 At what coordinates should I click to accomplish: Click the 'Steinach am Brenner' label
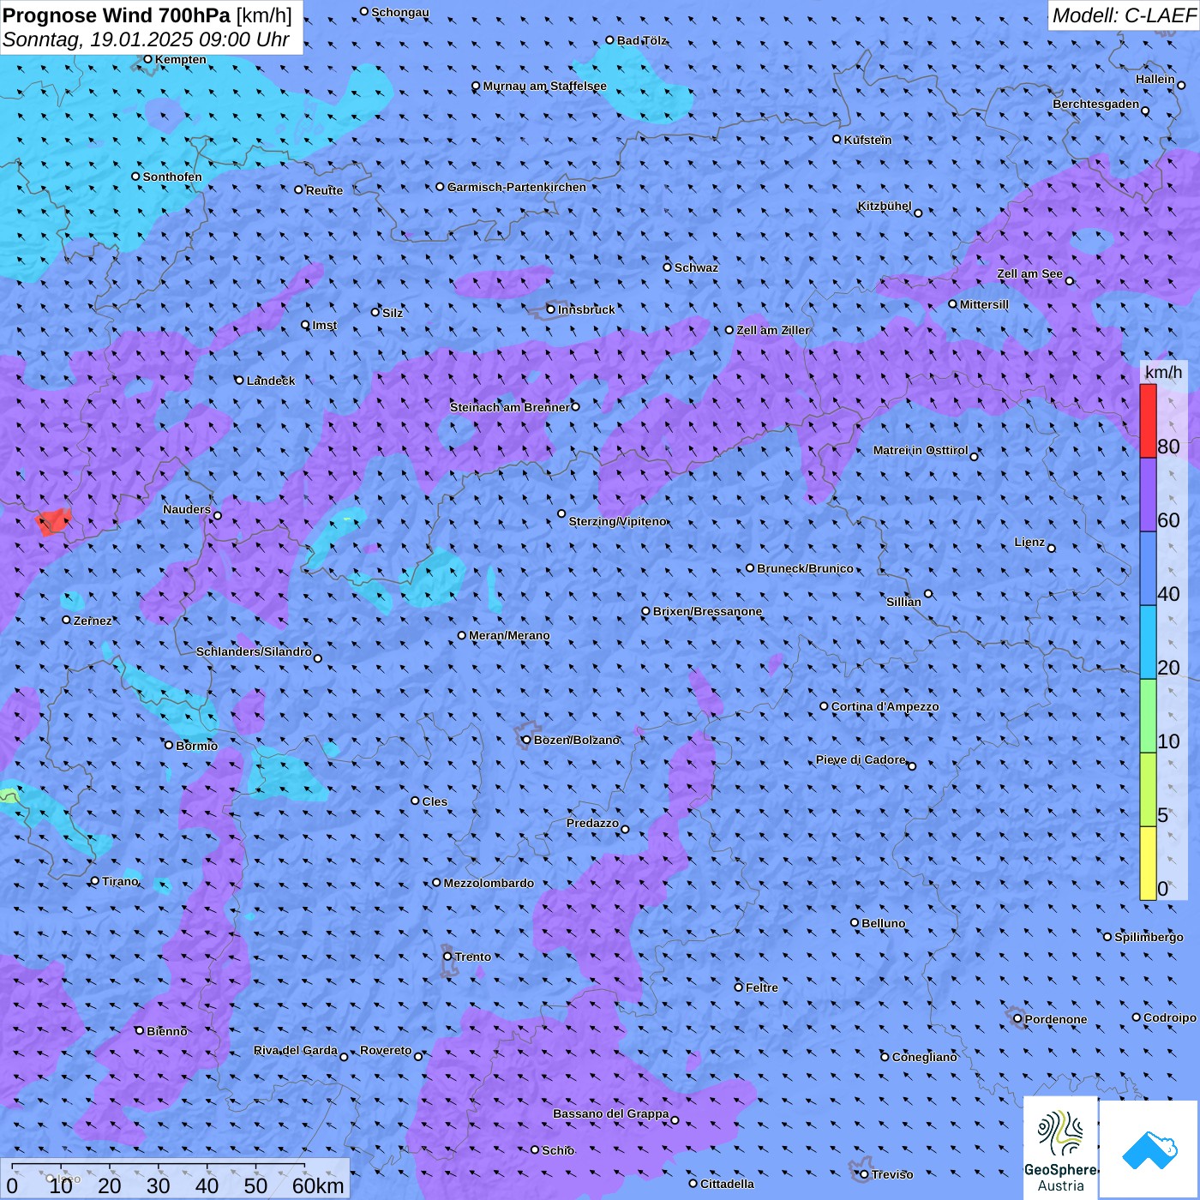(x=510, y=407)
